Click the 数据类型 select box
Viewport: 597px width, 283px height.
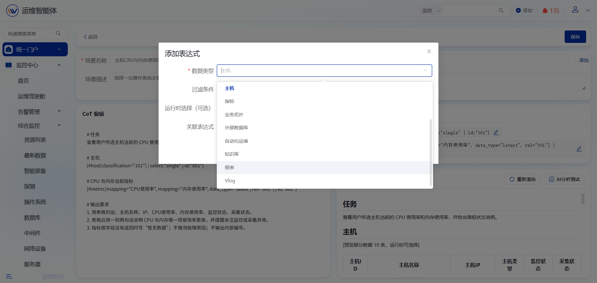click(x=324, y=71)
